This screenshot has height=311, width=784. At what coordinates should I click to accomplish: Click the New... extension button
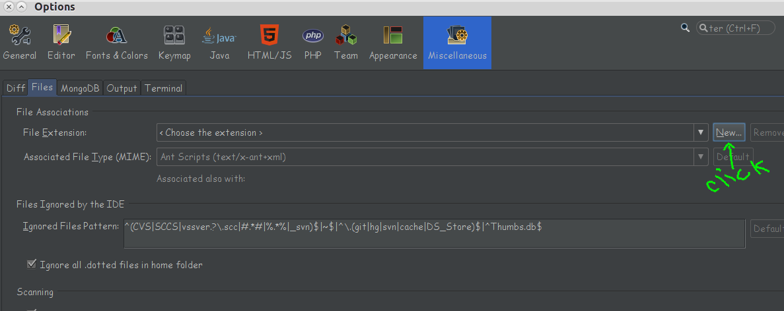click(729, 132)
